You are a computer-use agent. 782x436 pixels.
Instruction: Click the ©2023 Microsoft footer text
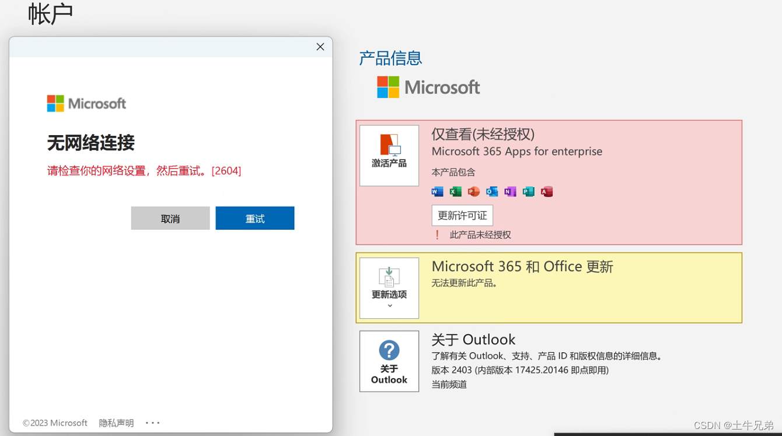55,423
